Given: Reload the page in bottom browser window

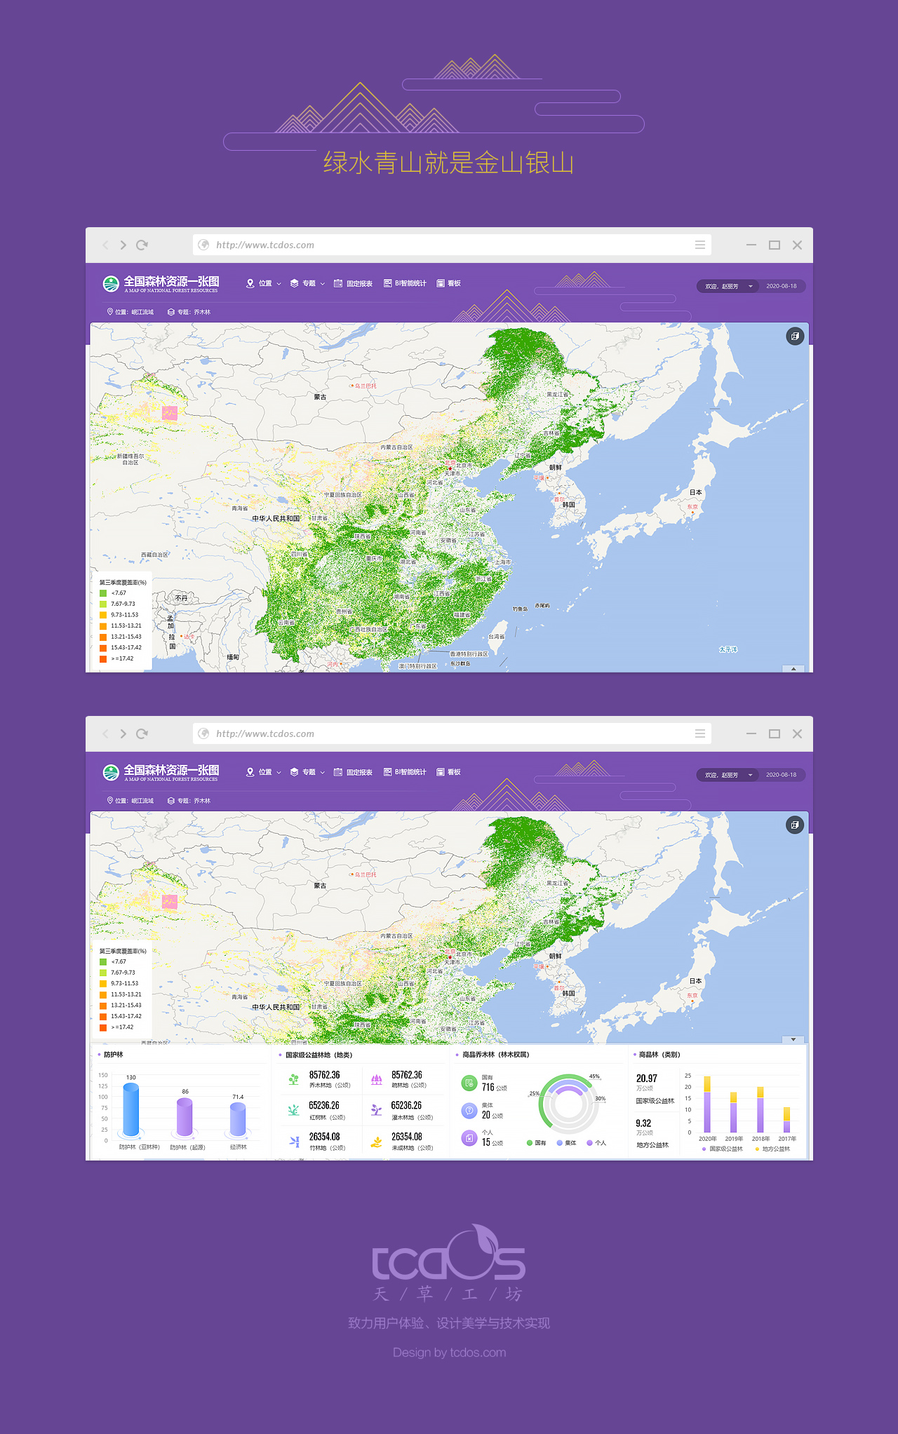Looking at the screenshot, I should tap(142, 733).
